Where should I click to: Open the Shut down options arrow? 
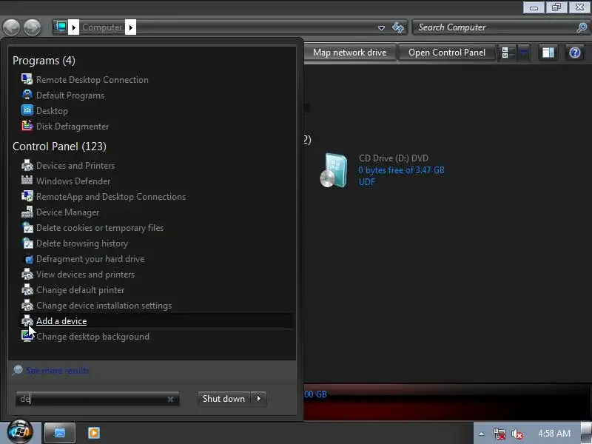coord(258,398)
